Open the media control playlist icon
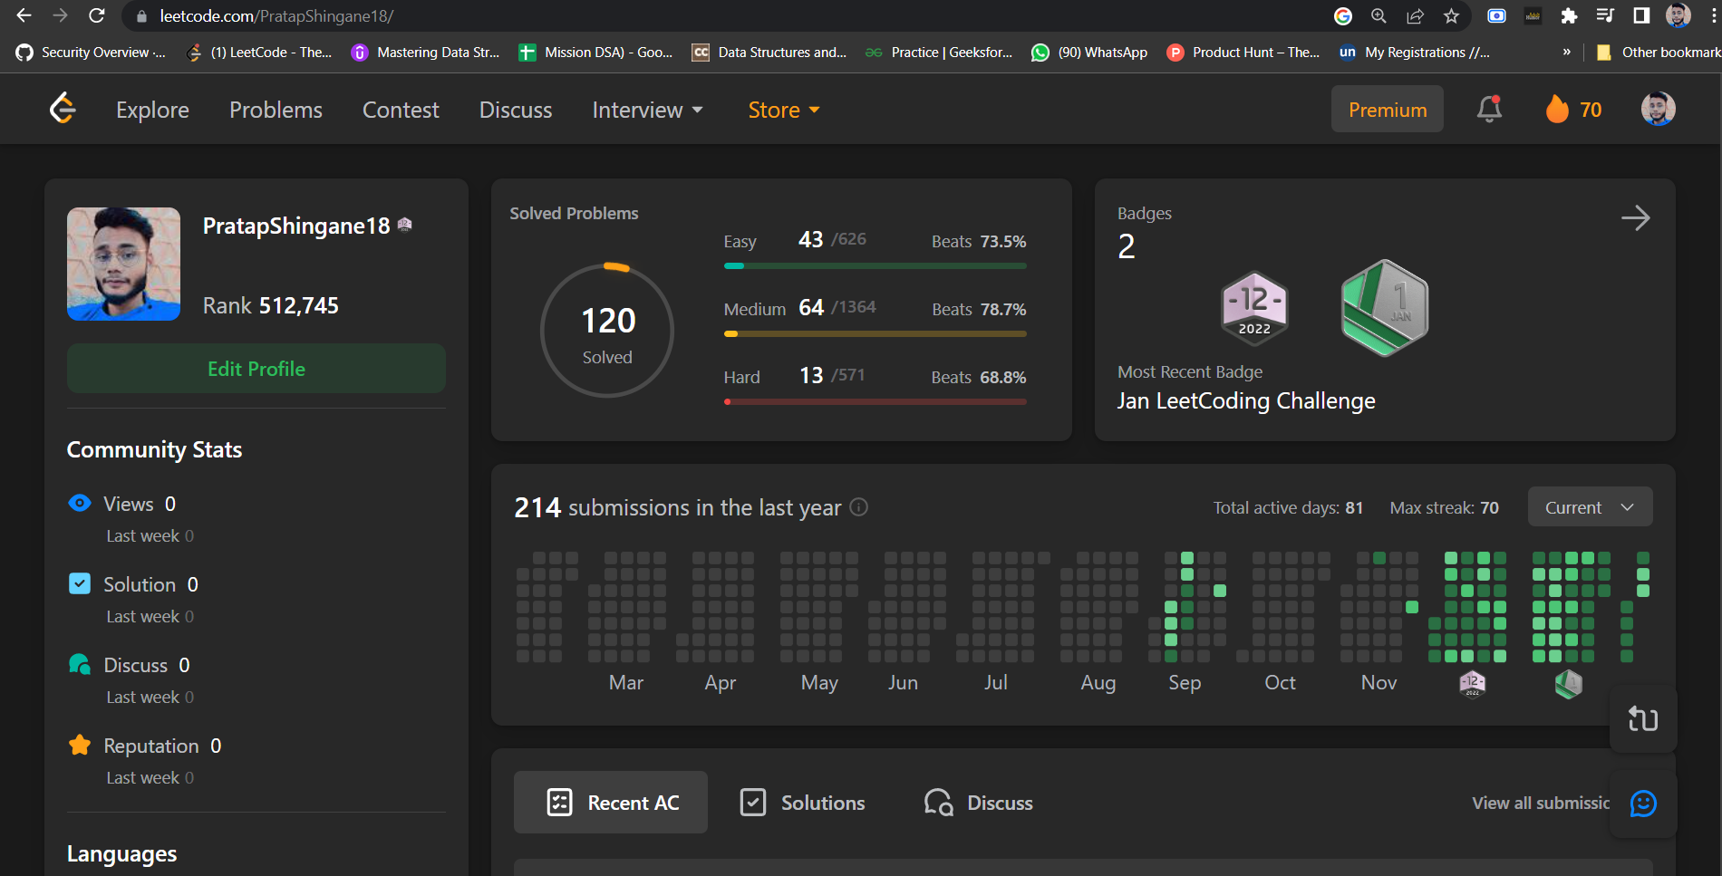1722x876 pixels. [x=1605, y=15]
